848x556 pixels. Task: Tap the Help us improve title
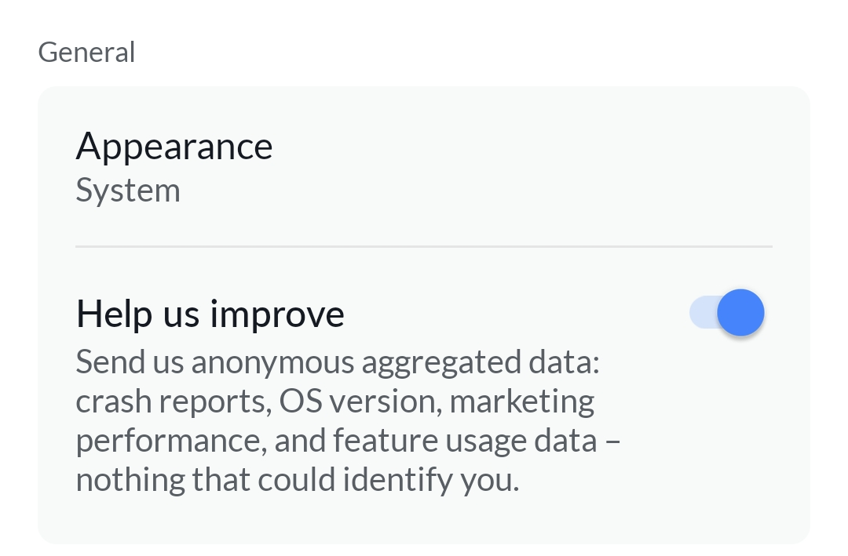point(210,314)
